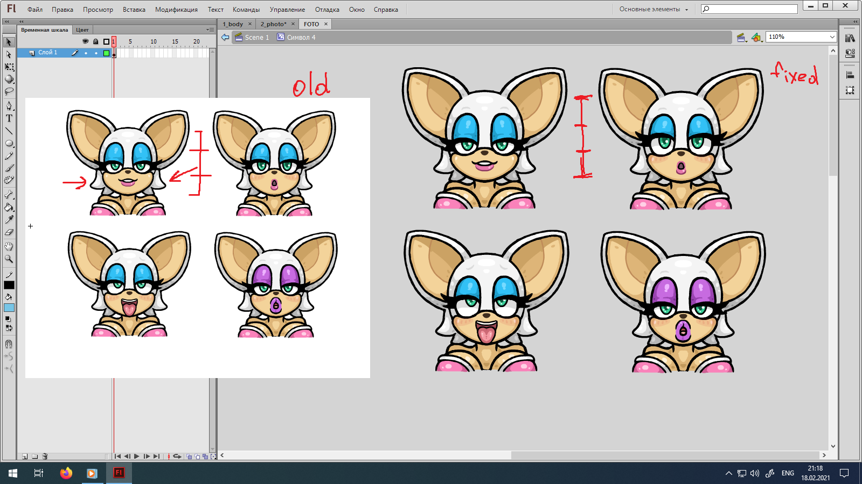The height and width of the screenshot is (484, 862).
Task: Toggle Onion Skin in the timeline
Action: coord(189,457)
